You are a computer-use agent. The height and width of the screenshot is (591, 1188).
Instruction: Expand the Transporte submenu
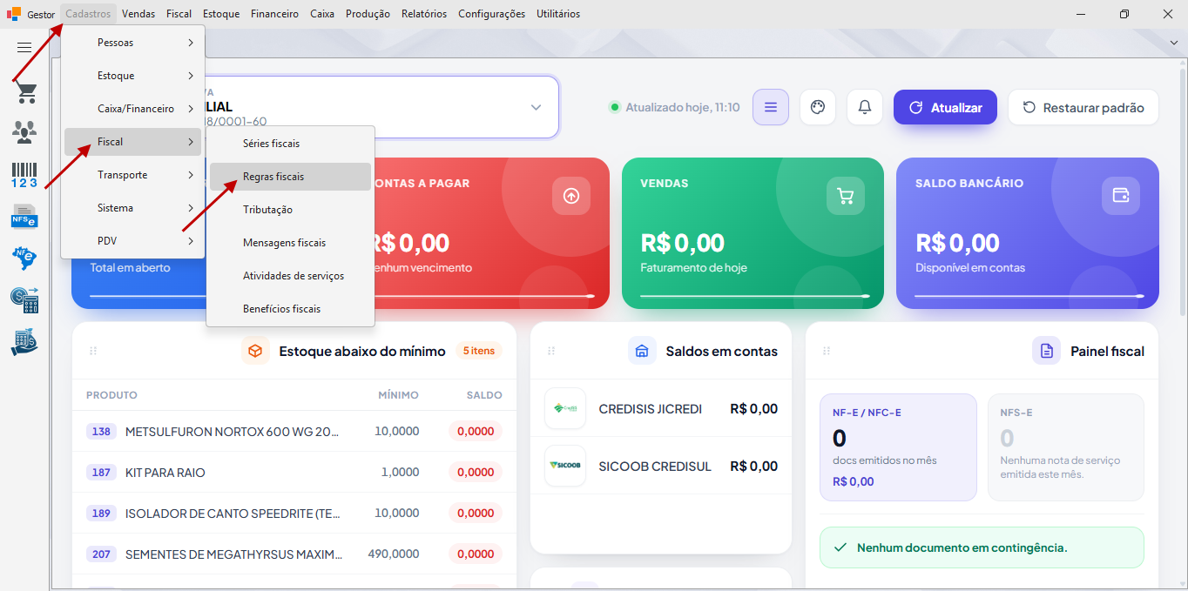[x=132, y=175]
